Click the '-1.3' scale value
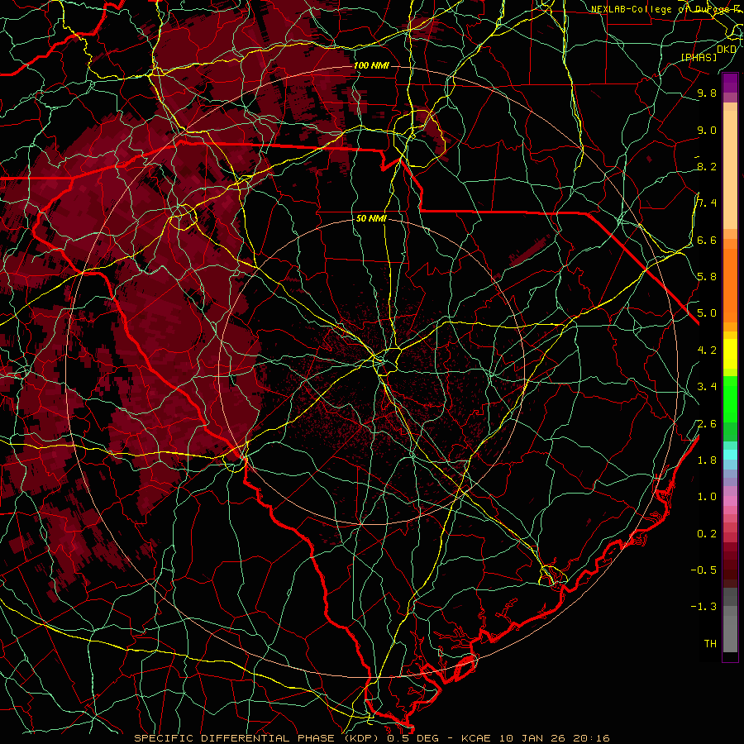The width and height of the screenshot is (744, 744). (703, 607)
